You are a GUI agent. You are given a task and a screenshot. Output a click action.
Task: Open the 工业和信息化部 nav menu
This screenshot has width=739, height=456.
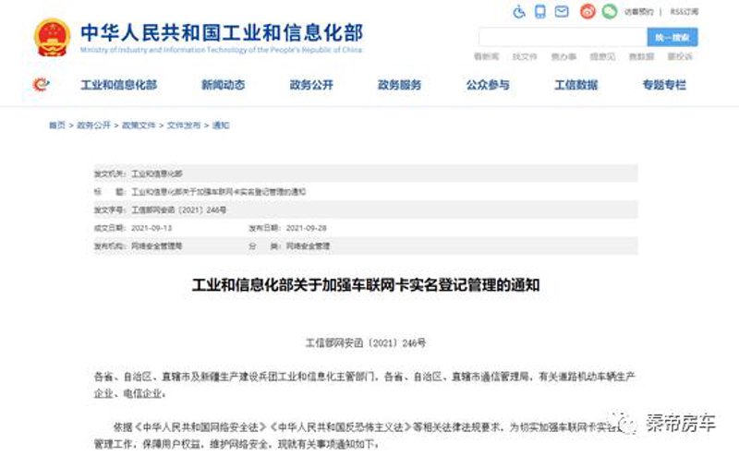(119, 85)
